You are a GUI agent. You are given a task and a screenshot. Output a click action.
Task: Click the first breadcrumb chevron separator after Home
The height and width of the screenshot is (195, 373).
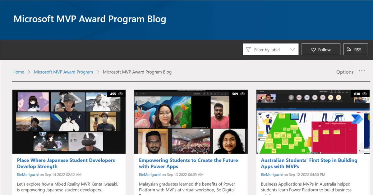click(x=29, y=72)
